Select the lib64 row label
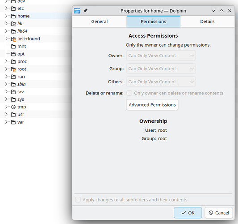This screenshot has height=224, width=238. tap(22, 31)
